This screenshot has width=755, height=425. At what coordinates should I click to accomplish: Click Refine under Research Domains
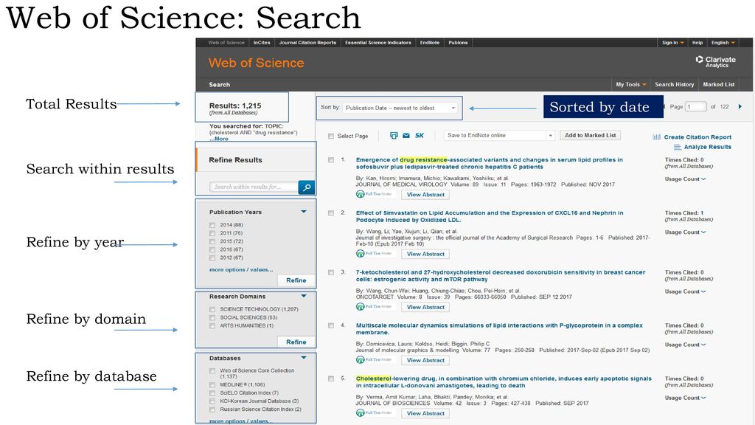(x=296, y=342)
